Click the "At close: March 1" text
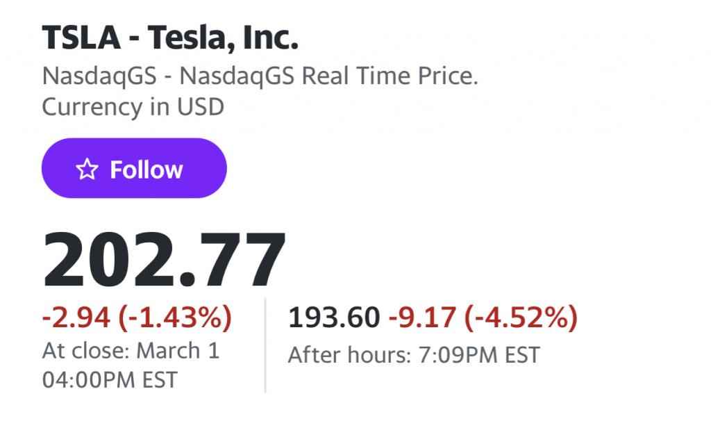 (x=131, y=350)
